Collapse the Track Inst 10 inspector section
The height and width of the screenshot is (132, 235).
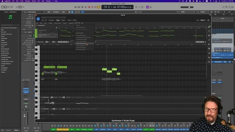pos(22,32)
